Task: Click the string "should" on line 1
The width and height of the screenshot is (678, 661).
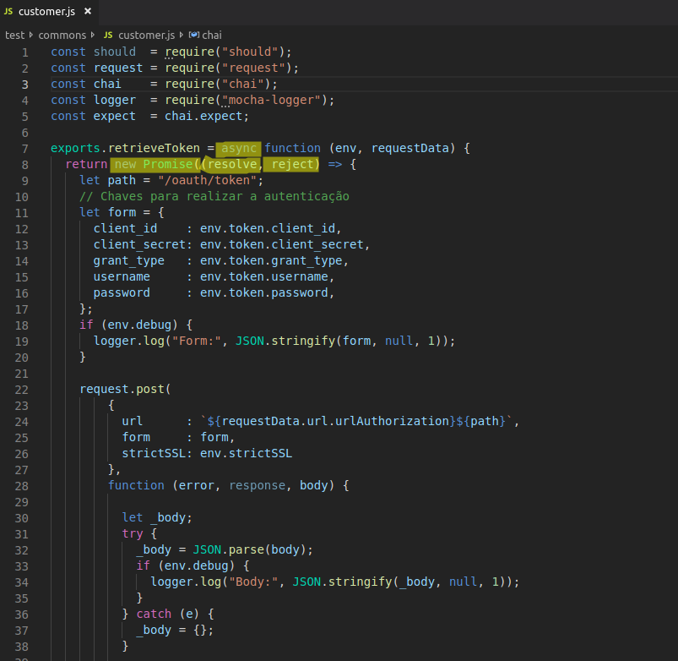Action: [250, 52]
